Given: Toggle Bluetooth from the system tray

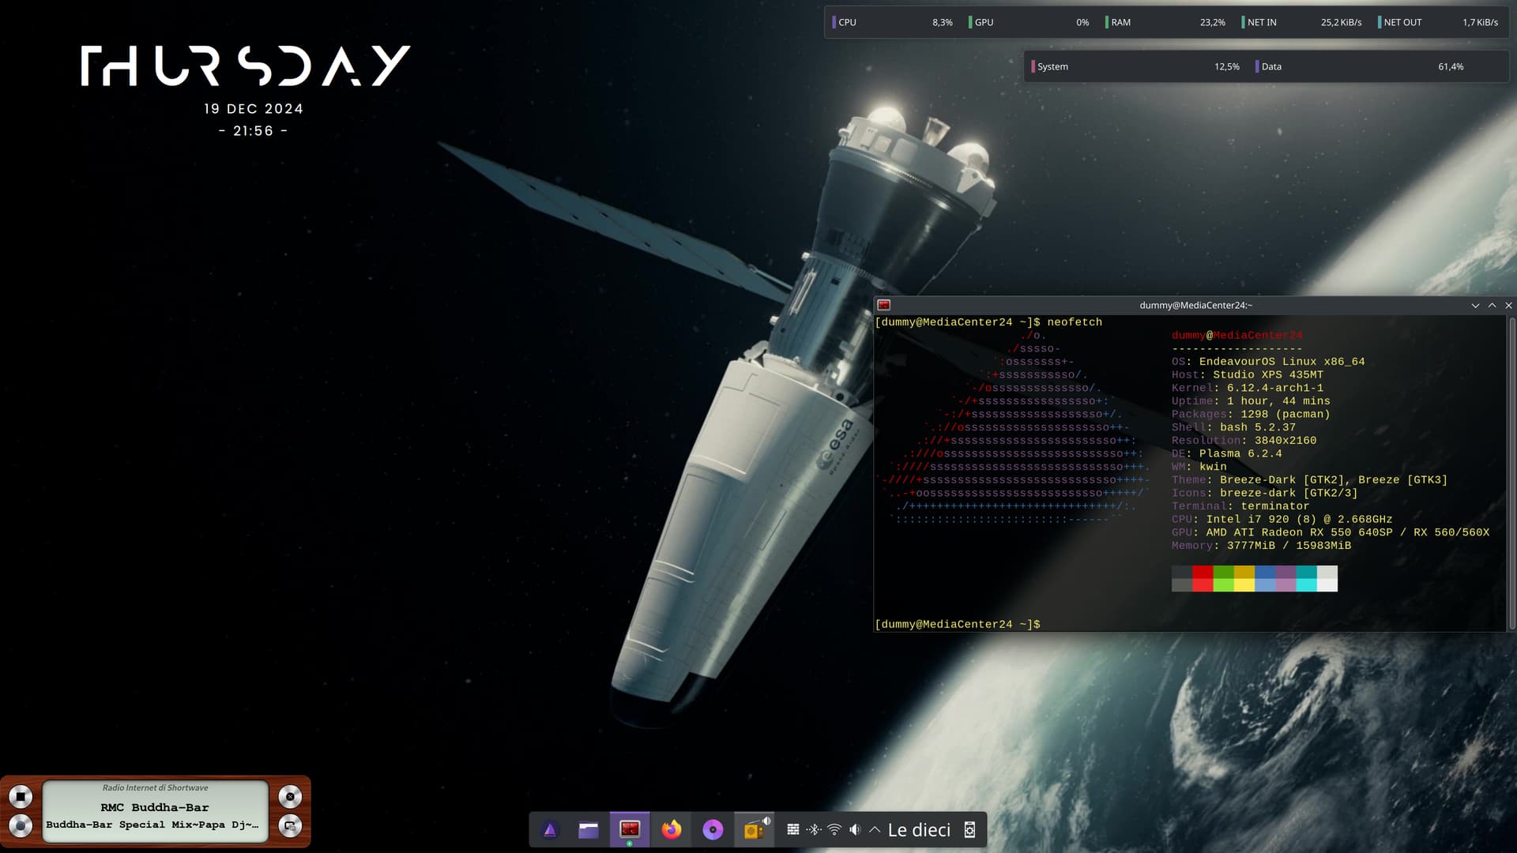Looking at the screenshot, I should pyautogui.click(x=814, y=829).
